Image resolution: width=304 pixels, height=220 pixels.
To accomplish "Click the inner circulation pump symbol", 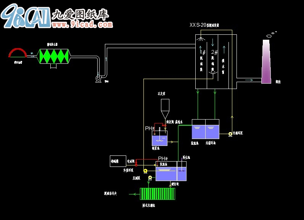I will (x=230, y=134).
